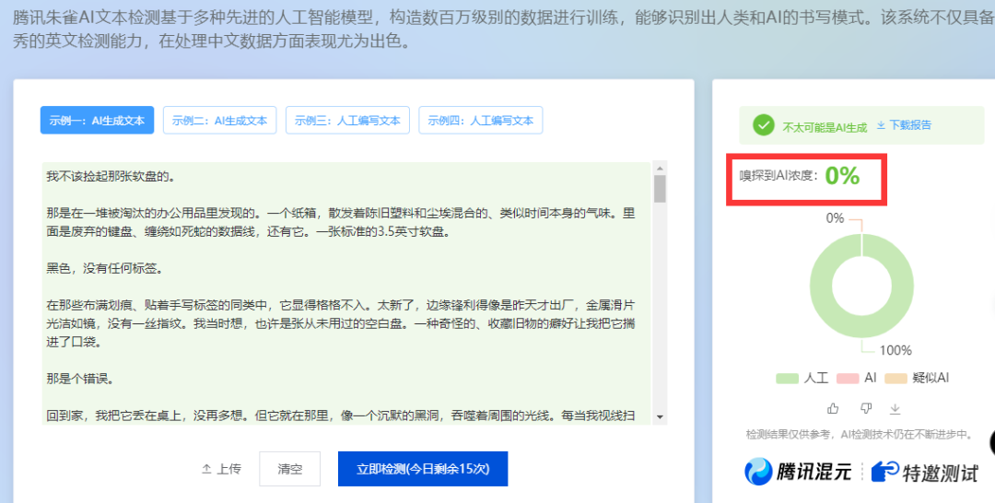The image size is (995, 503).
Task: Click the pink AI legend swatch
Action: (848, 378)
